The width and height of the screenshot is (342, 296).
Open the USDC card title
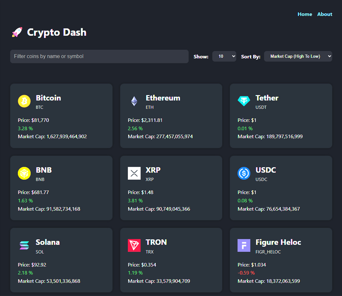(x=266, y=170)
